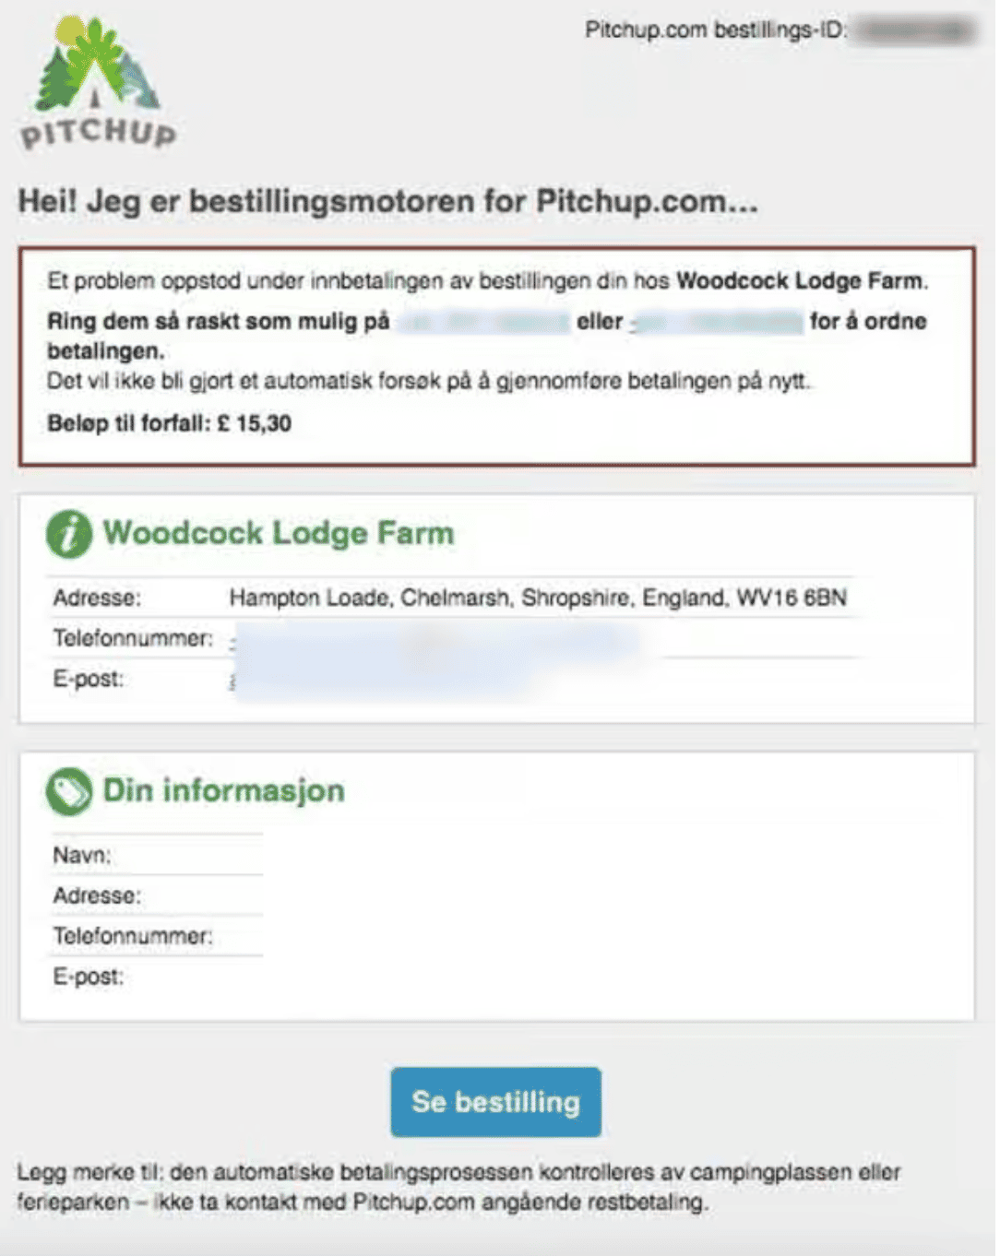Click the Adresse row under Din informasjon
Viewport: 1000px width, 1256px height.
coord(157,895)
